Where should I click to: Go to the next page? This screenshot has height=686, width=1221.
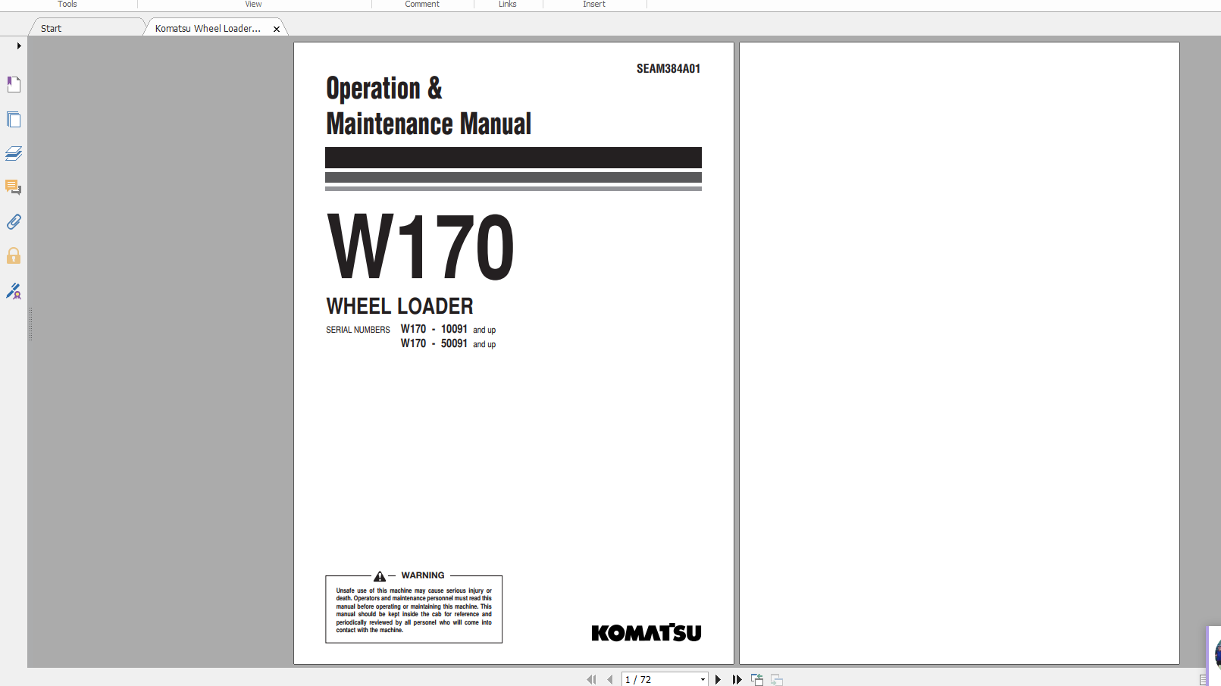point(718,679)
